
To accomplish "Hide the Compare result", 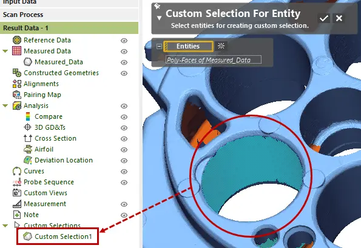I will pyautogui.click(x=124, y=117).
